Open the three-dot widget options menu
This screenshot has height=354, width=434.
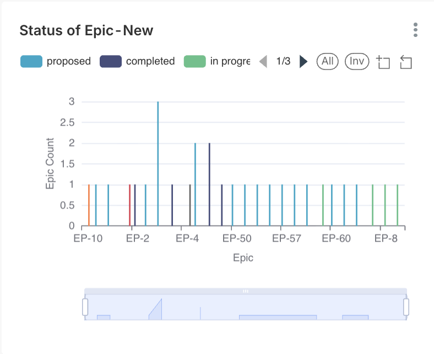(x=415, y=30)
